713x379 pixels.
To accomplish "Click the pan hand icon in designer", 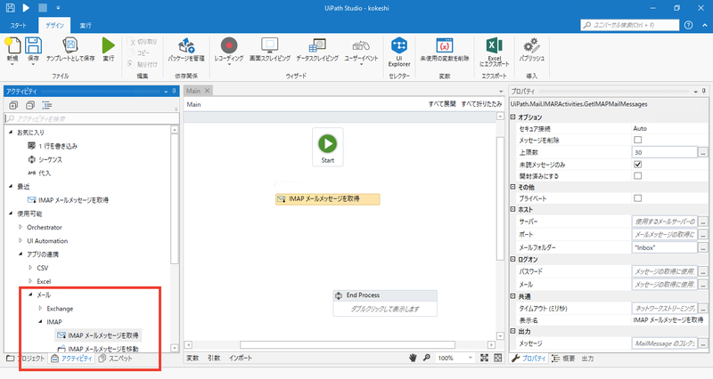I will click(x=413, y=359).
